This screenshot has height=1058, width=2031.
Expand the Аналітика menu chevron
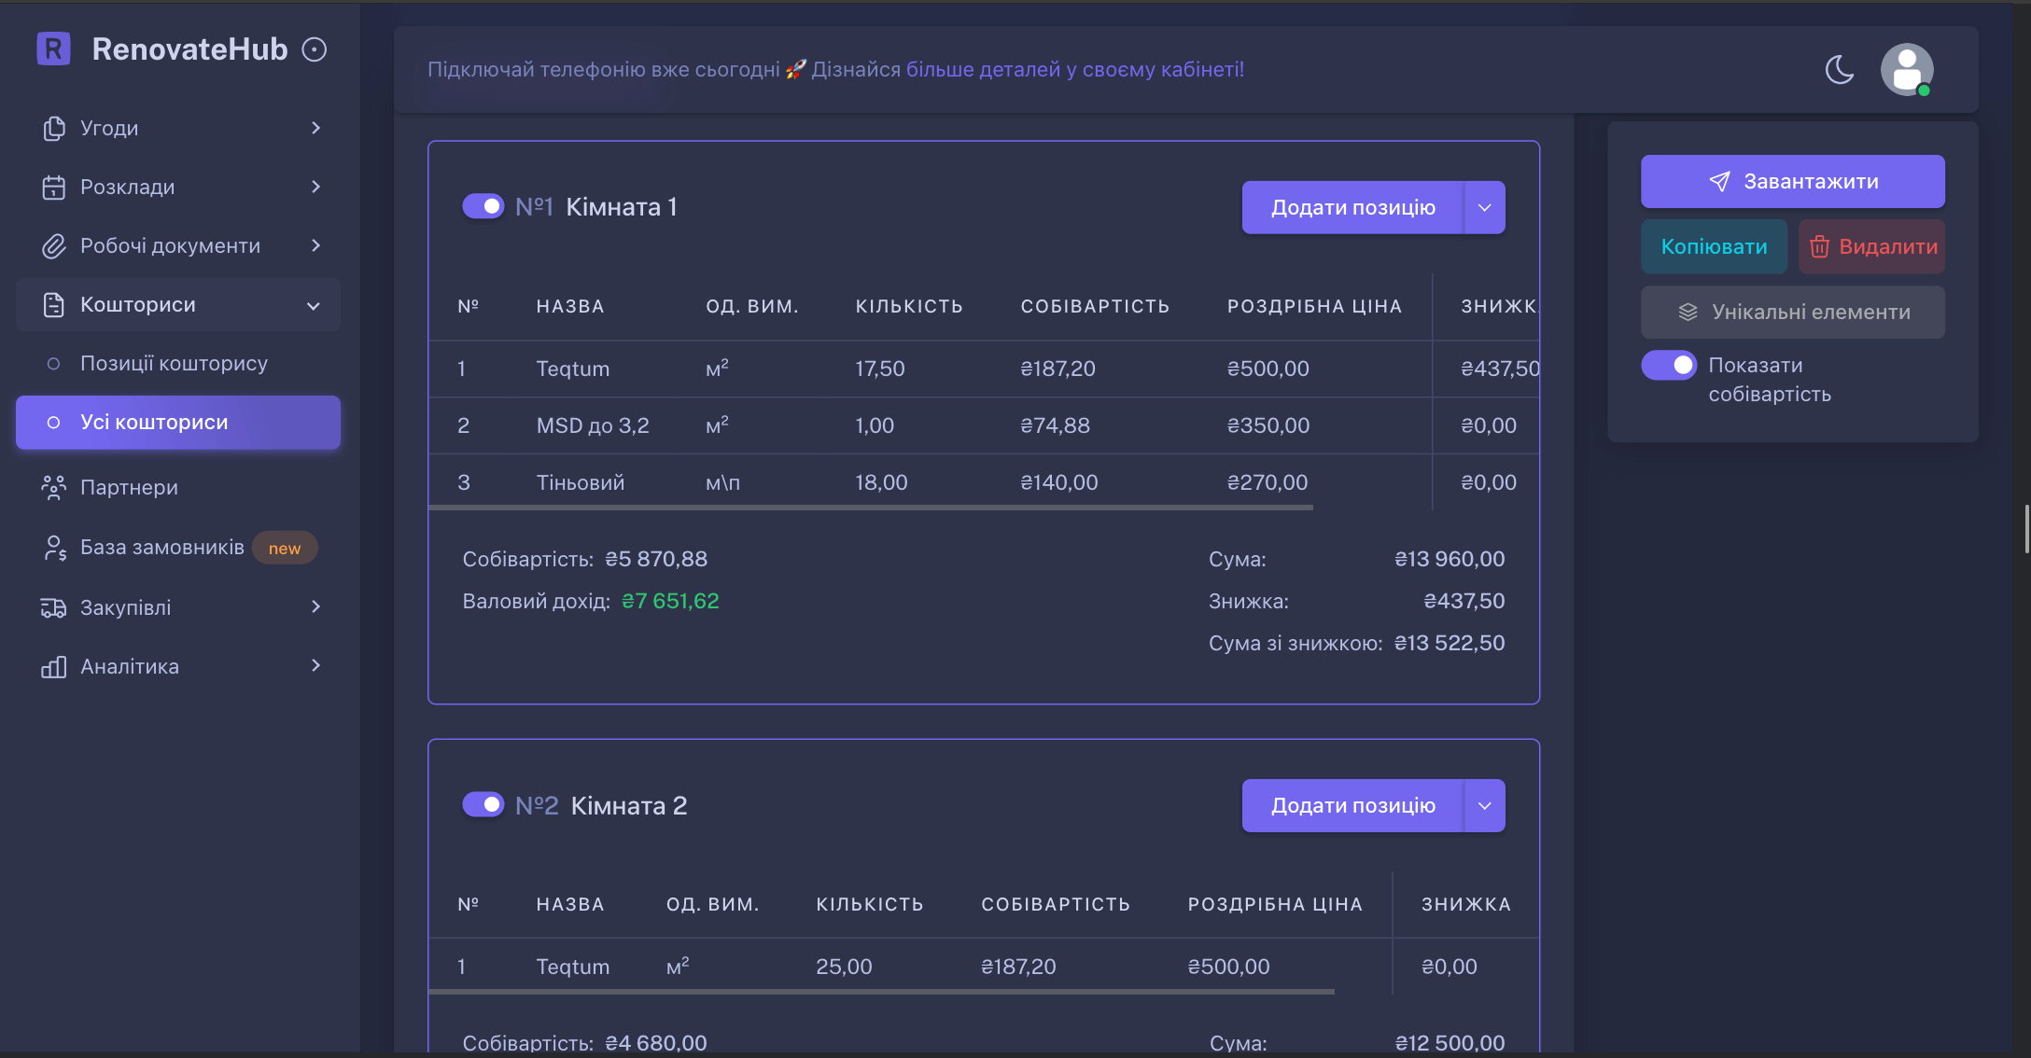tap(316, 665)
